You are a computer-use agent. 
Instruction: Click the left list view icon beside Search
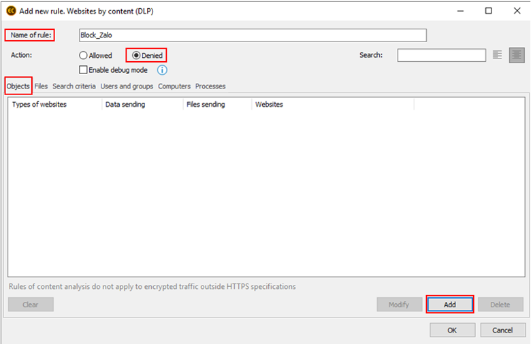[498, 55]
